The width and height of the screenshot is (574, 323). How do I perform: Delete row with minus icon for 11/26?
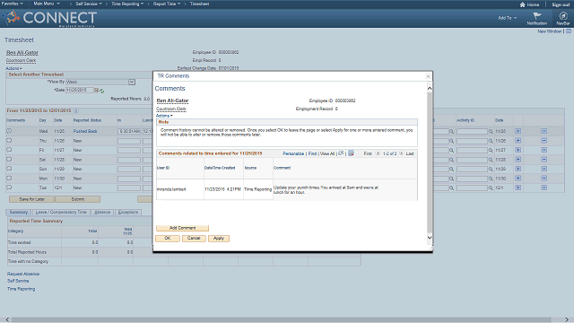click(544, 141)
